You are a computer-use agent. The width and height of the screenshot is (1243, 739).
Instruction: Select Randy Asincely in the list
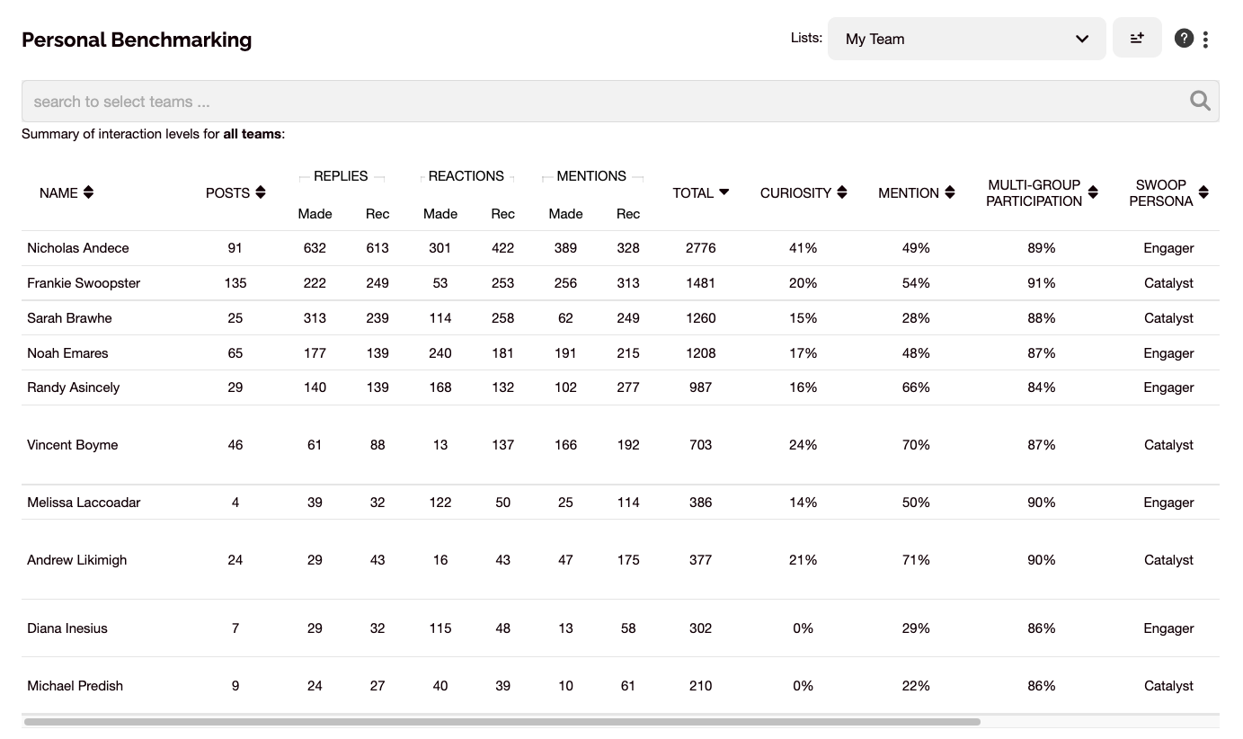[73, 387]
